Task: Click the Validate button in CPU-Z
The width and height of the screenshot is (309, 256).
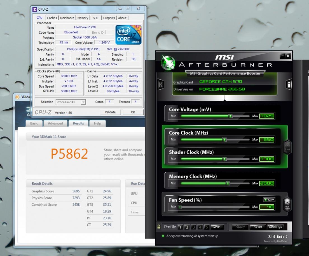Action: (110, 112)
